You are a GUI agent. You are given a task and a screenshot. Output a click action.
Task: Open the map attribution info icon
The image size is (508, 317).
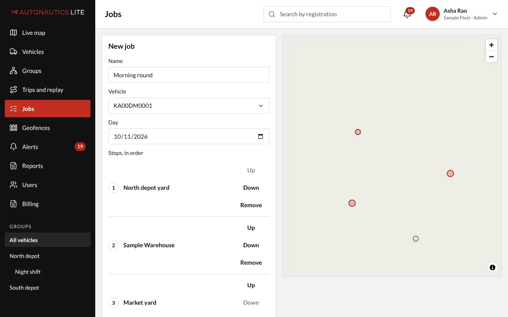tap(493, 267)
